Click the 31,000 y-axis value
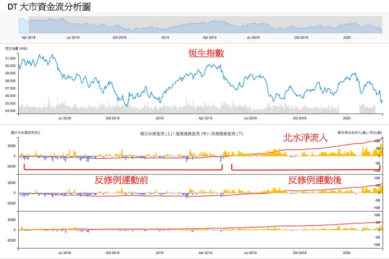The image size is (389, 259). point(11,59)
